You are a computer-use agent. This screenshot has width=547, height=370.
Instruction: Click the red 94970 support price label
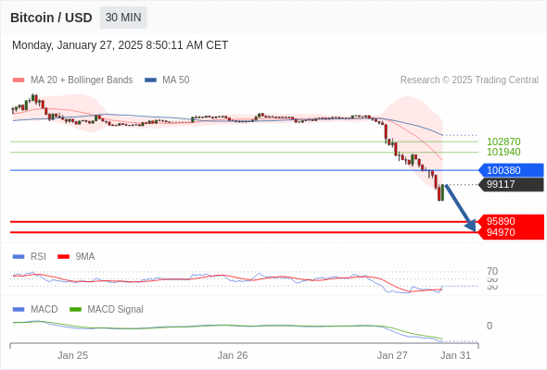(x=501, y=232)
